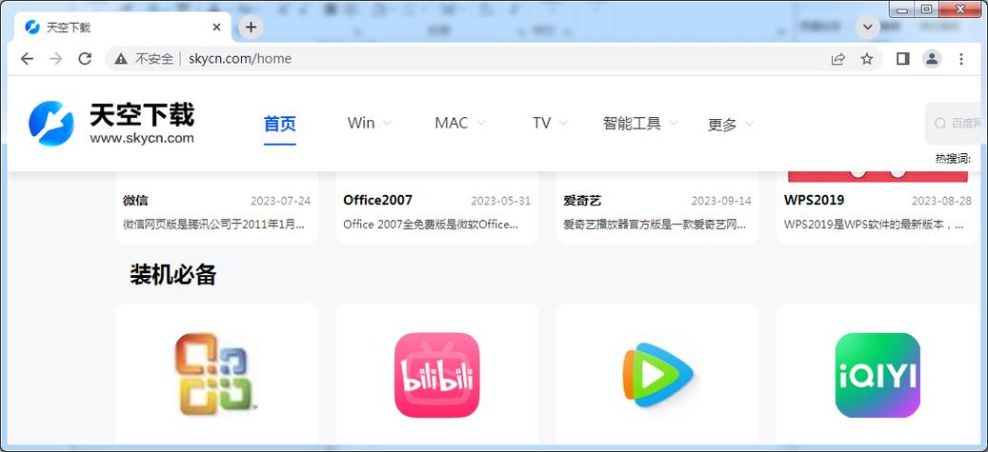This screenshot has width=988, height=452.
Task: Click the Office2007 card title
Action: pos(377,200)
